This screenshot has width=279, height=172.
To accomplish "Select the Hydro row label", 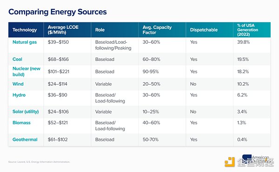I will pos(19,95).
